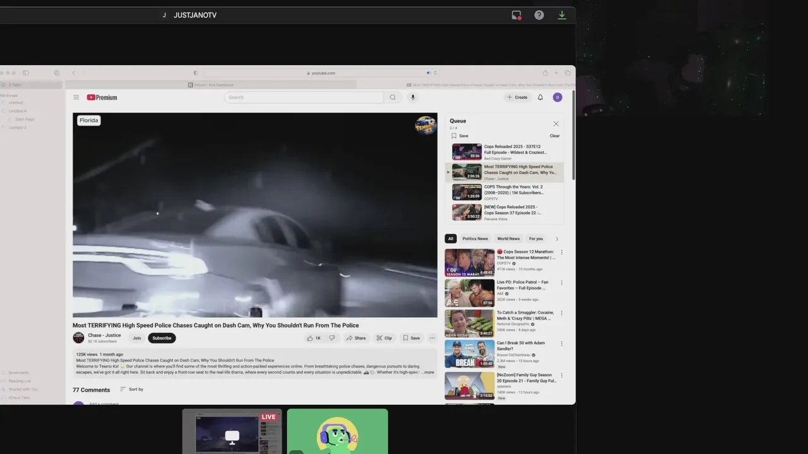
Task: Expand the Sort by comments dropdown
Action: point(131,389)
